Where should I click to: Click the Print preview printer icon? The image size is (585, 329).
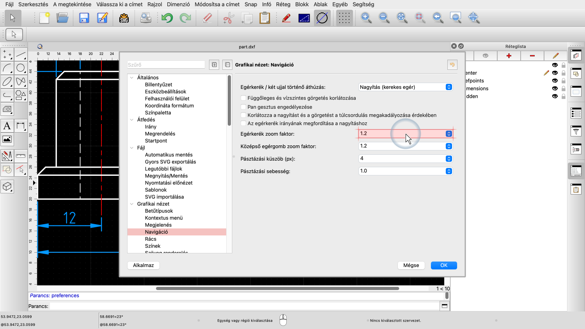[x=145, y=18]
